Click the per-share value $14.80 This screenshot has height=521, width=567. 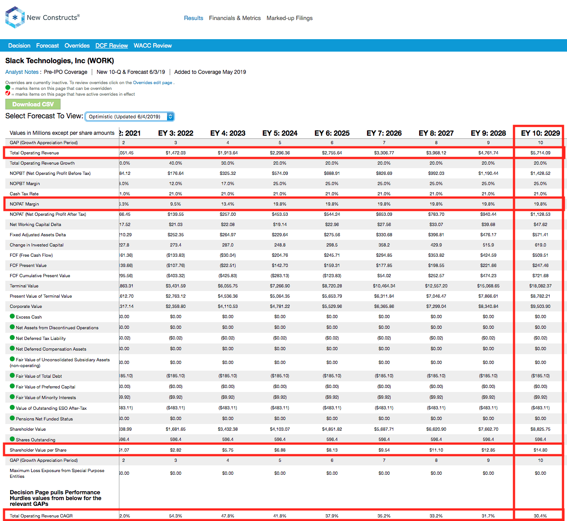[x=540, y=450]
